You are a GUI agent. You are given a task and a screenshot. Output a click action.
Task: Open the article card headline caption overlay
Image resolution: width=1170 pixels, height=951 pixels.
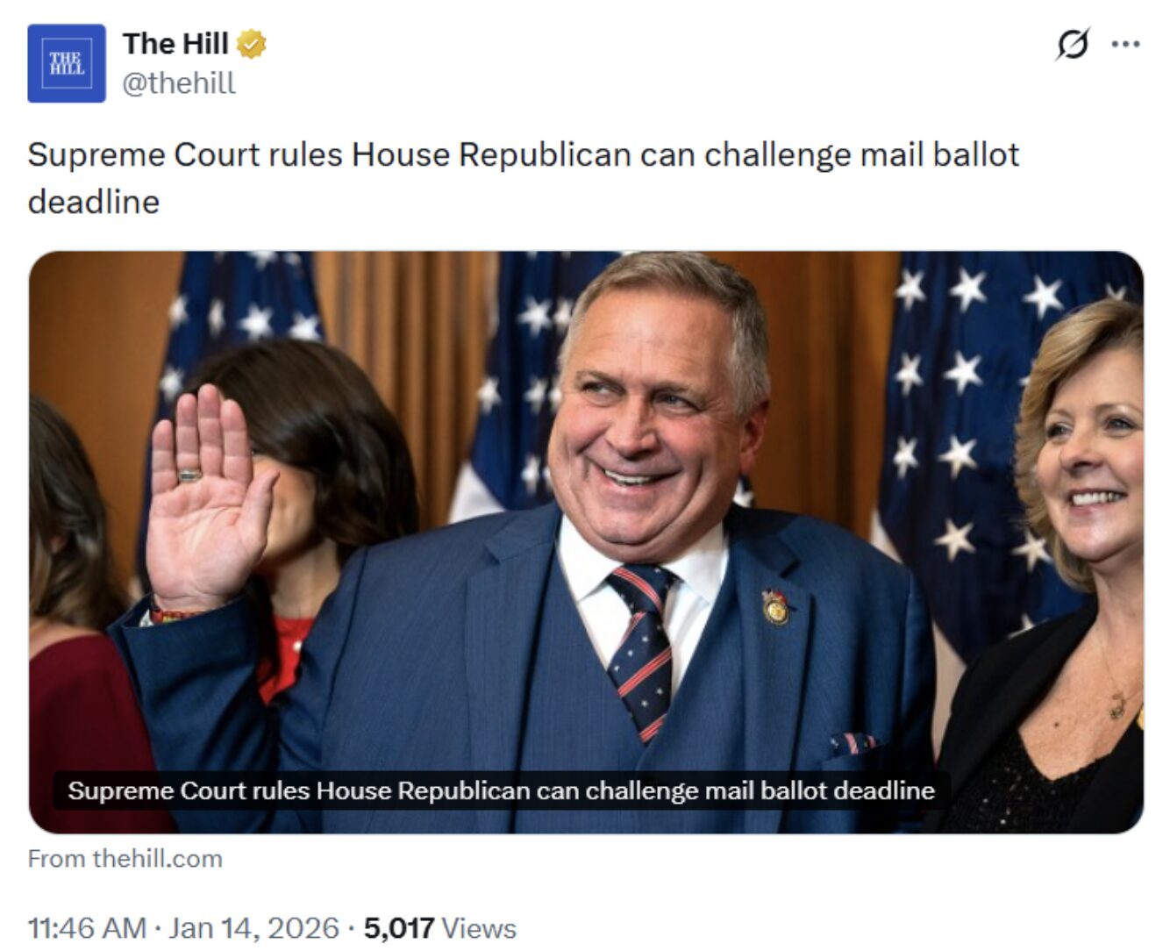[501, 790]
